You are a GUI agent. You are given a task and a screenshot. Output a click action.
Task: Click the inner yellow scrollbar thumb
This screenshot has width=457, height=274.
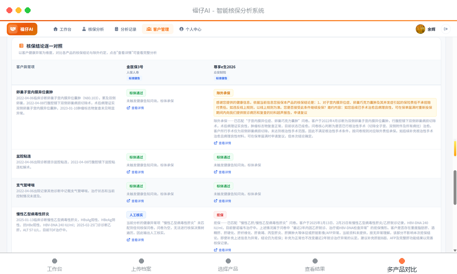(455, 148)
